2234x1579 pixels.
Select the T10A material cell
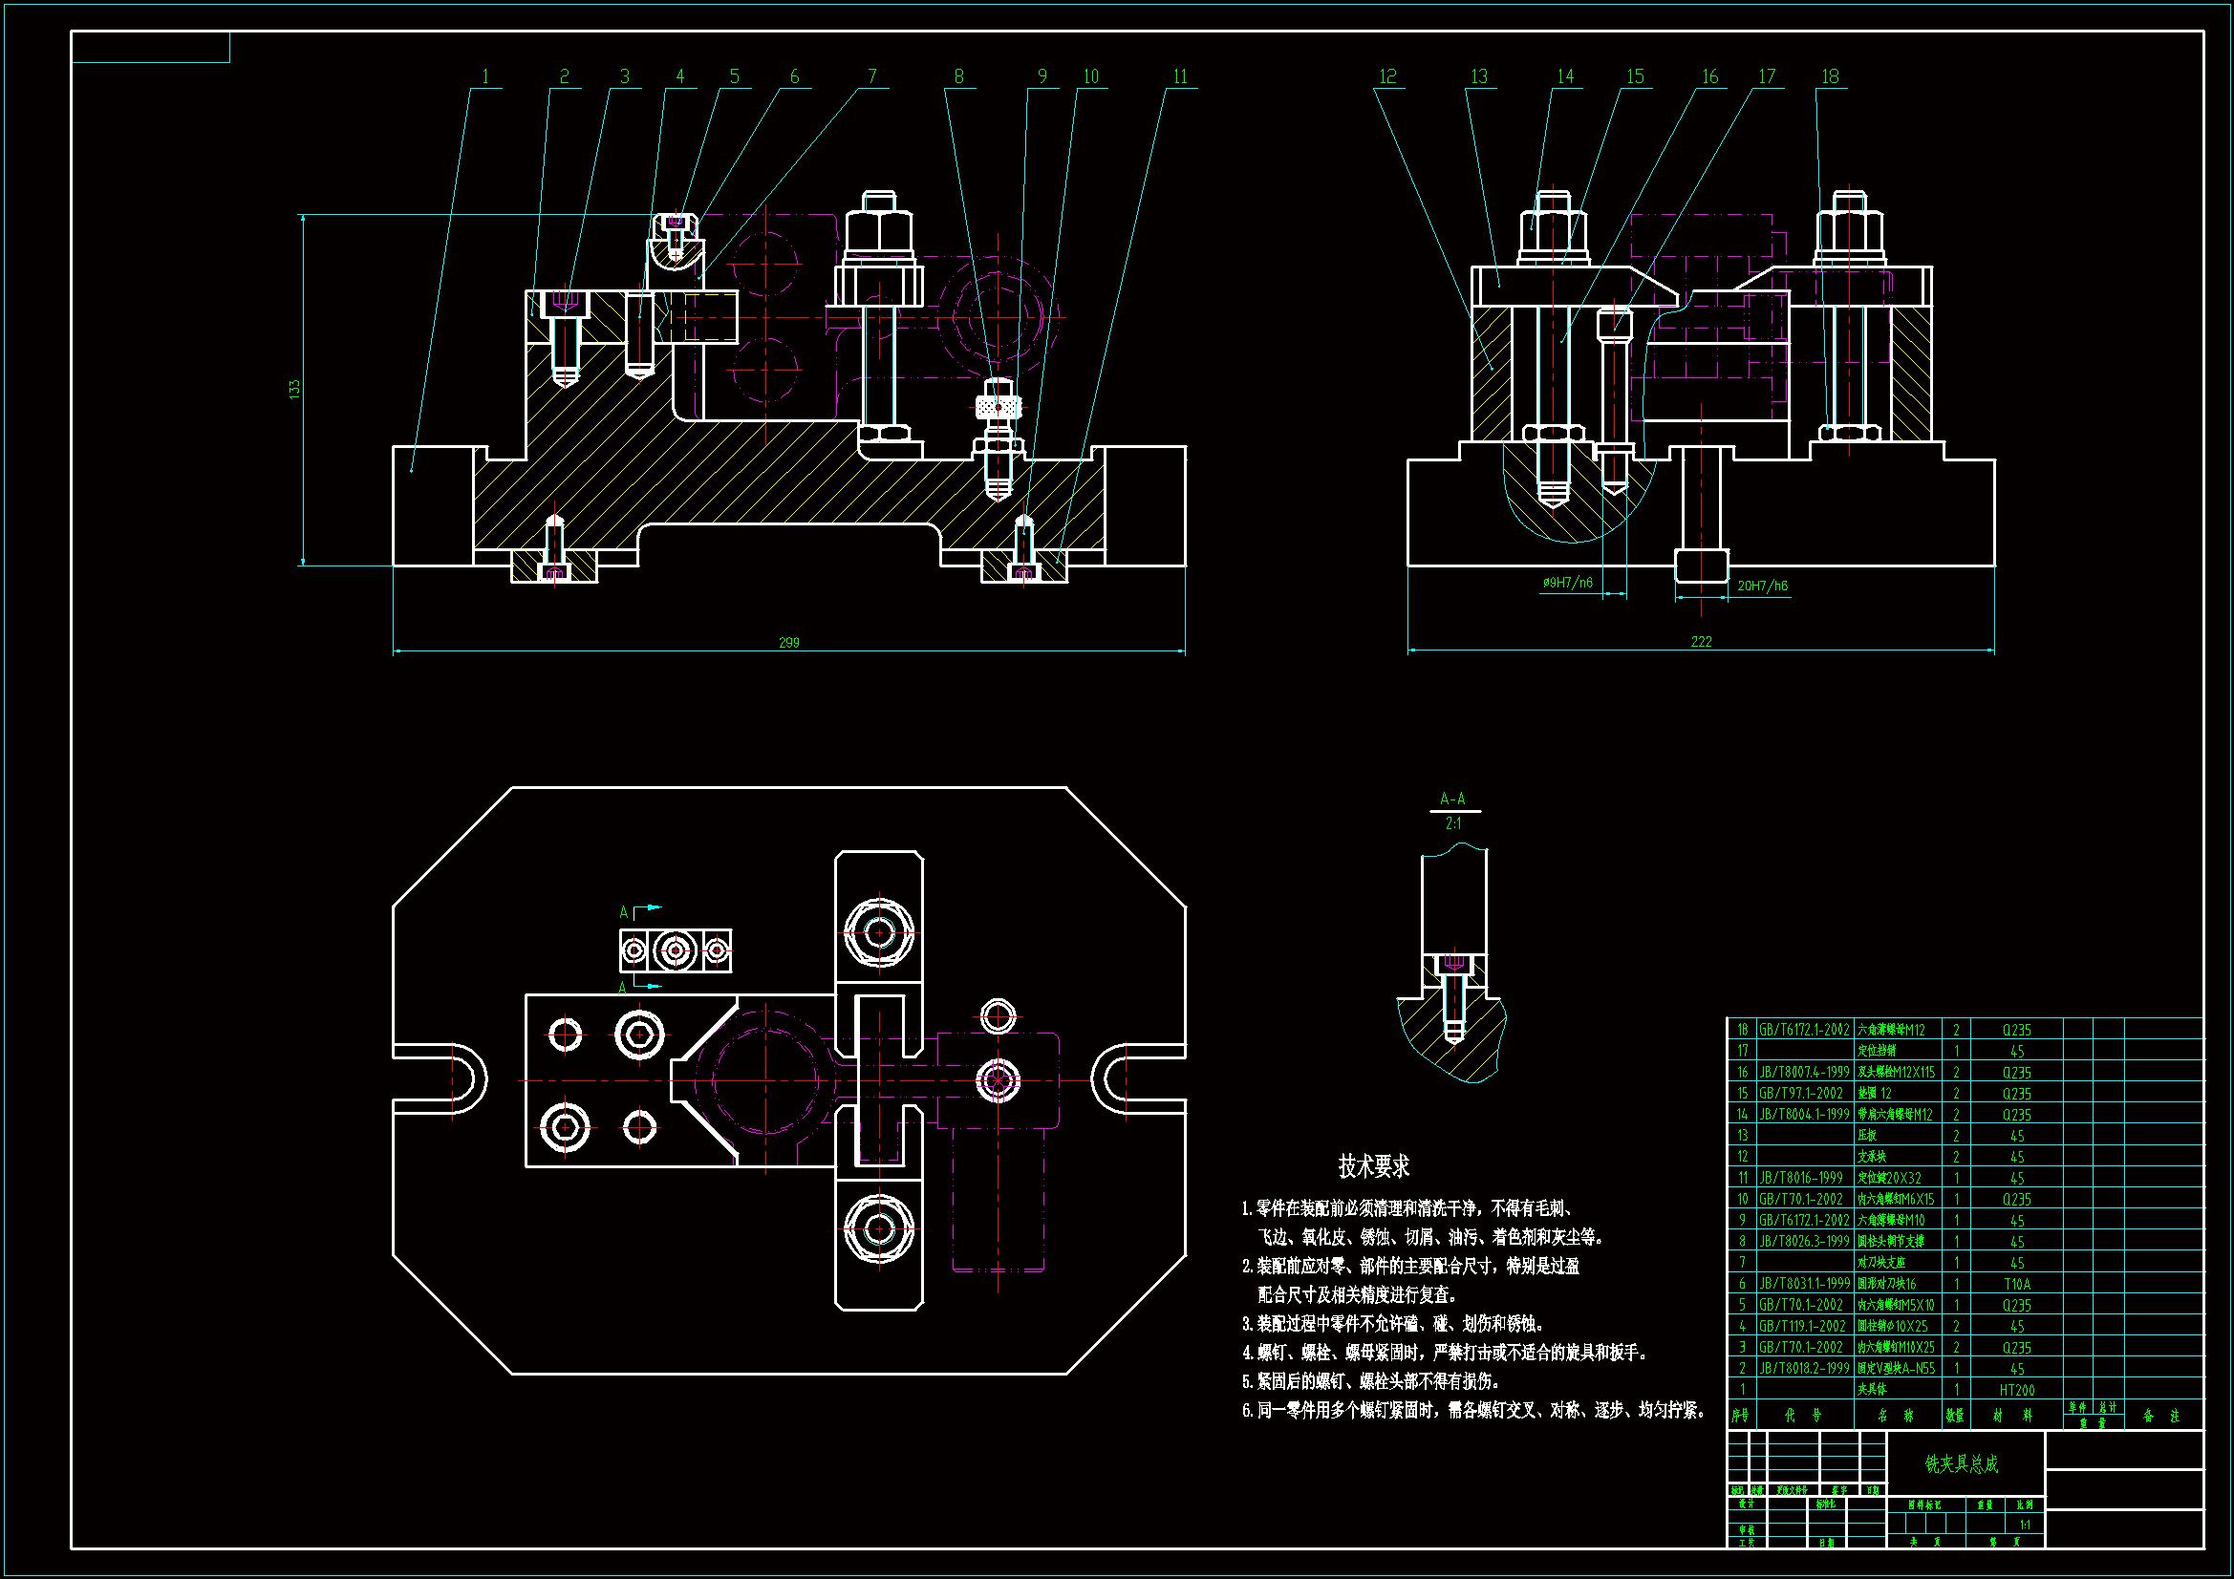coord(2016,1284)
